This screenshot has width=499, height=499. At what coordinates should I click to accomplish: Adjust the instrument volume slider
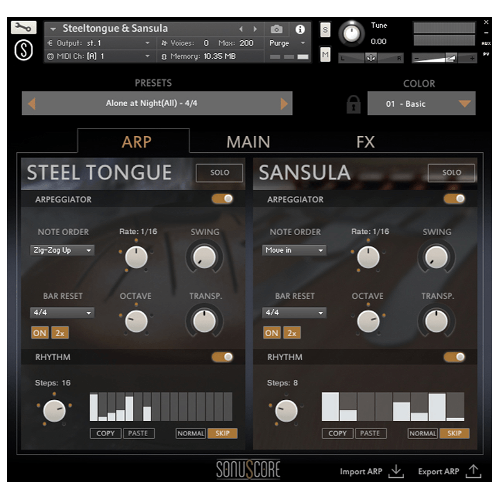point(444,58)
